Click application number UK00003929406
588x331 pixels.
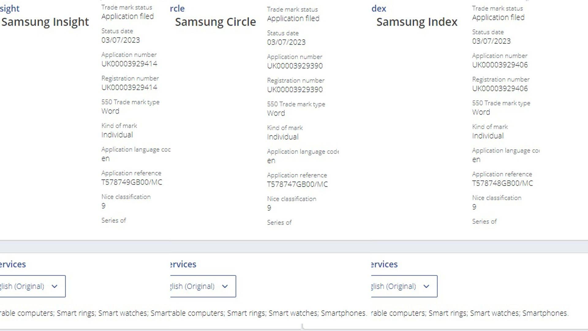pyautogui.click(x=500, y=65)
